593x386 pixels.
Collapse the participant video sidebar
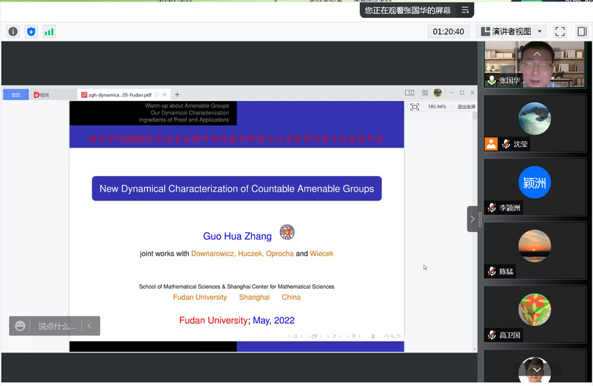[472, 219]
